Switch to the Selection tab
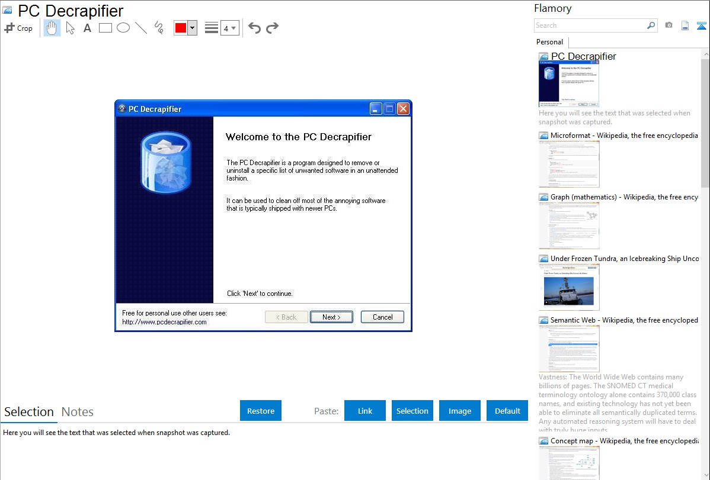 (29, 412)
